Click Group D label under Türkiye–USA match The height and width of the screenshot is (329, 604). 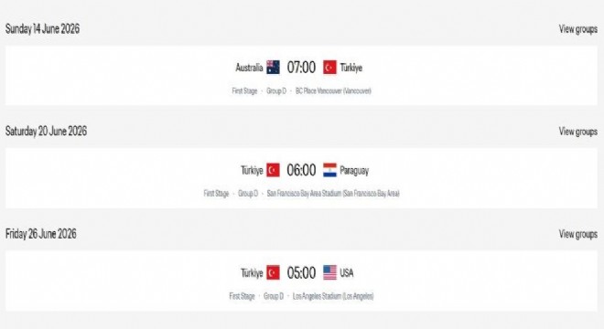coord(274,296)
